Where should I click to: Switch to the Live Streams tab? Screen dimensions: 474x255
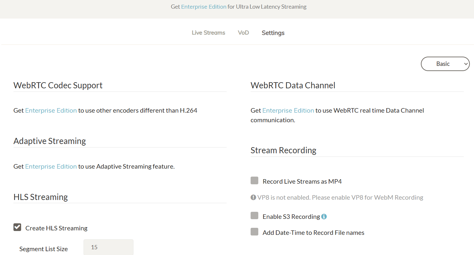pyautogui.click(x=208, y=33)
